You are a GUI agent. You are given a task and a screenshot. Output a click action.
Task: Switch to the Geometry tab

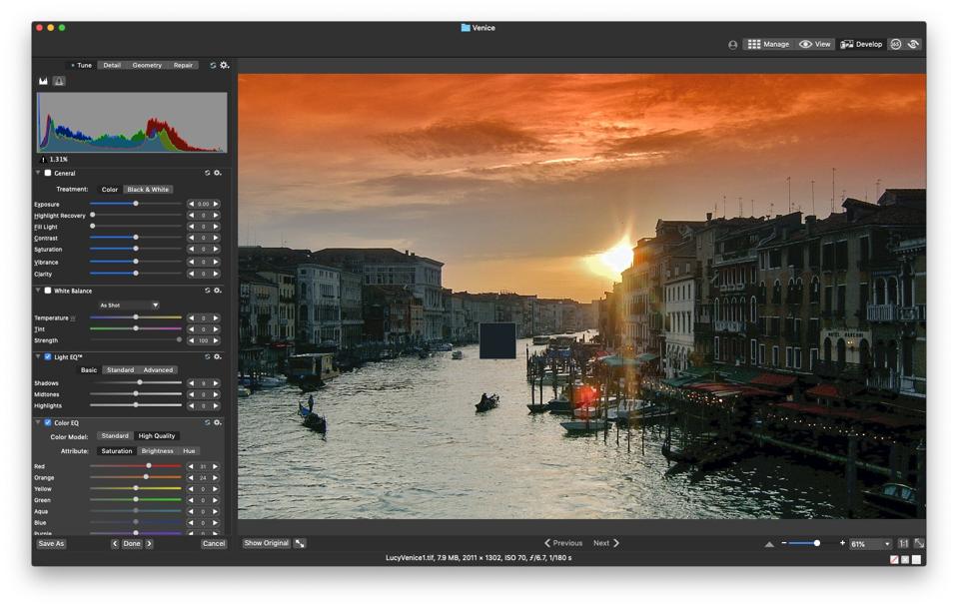pos(147,65)
